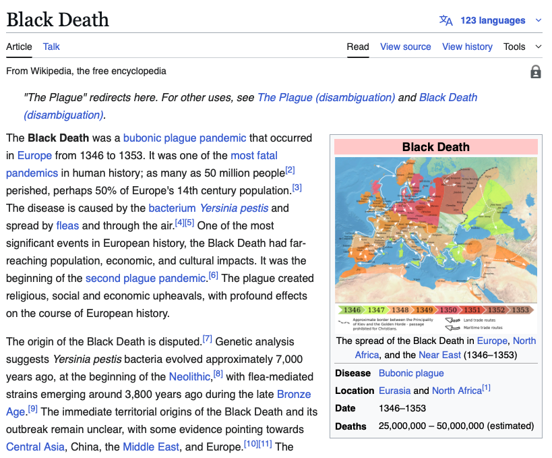The width and height of the screenshot is (552, 458).
Task: Click the language translation icon
Action: 446,20
